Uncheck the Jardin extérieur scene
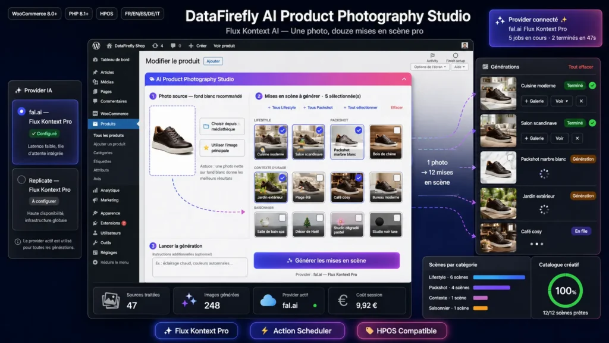The height and width of the screenshot is (343, 609). point(282,177)
